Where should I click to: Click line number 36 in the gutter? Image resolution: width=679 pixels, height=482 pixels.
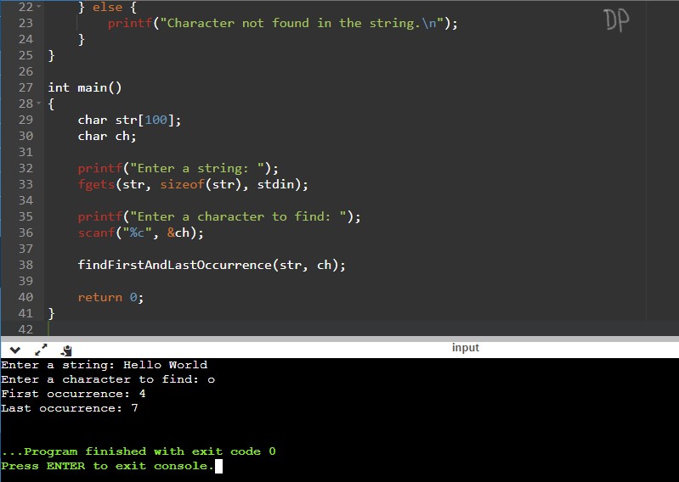[25, 233]
